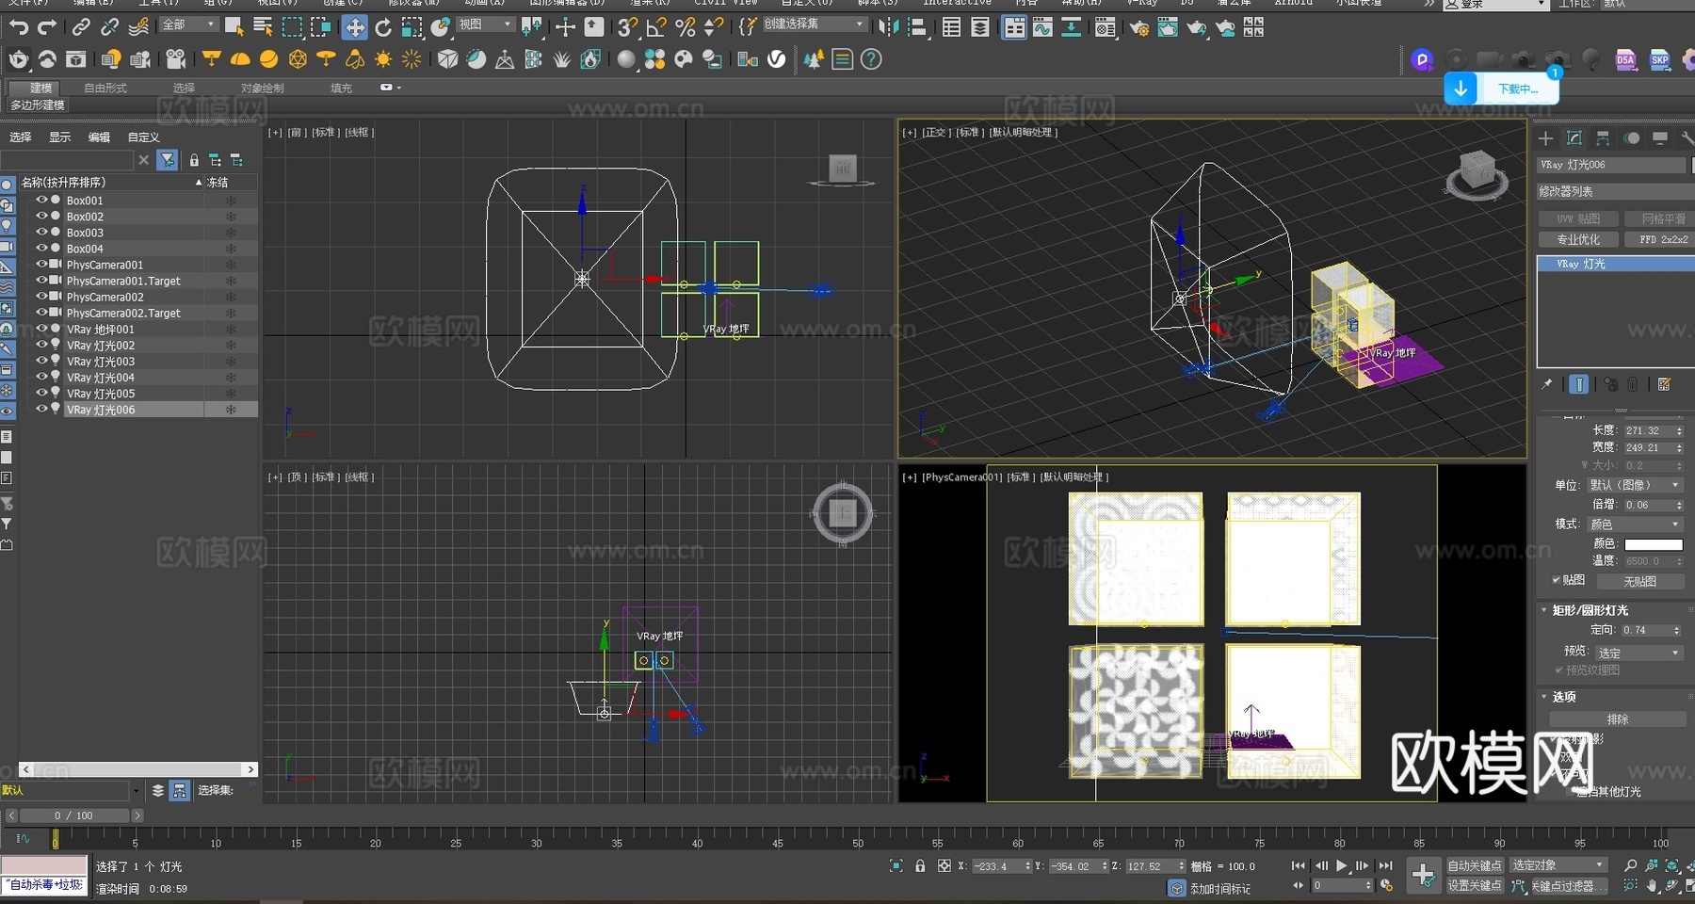Click the Redo arrow icon

pyautogui.click(x=47, y=27)
